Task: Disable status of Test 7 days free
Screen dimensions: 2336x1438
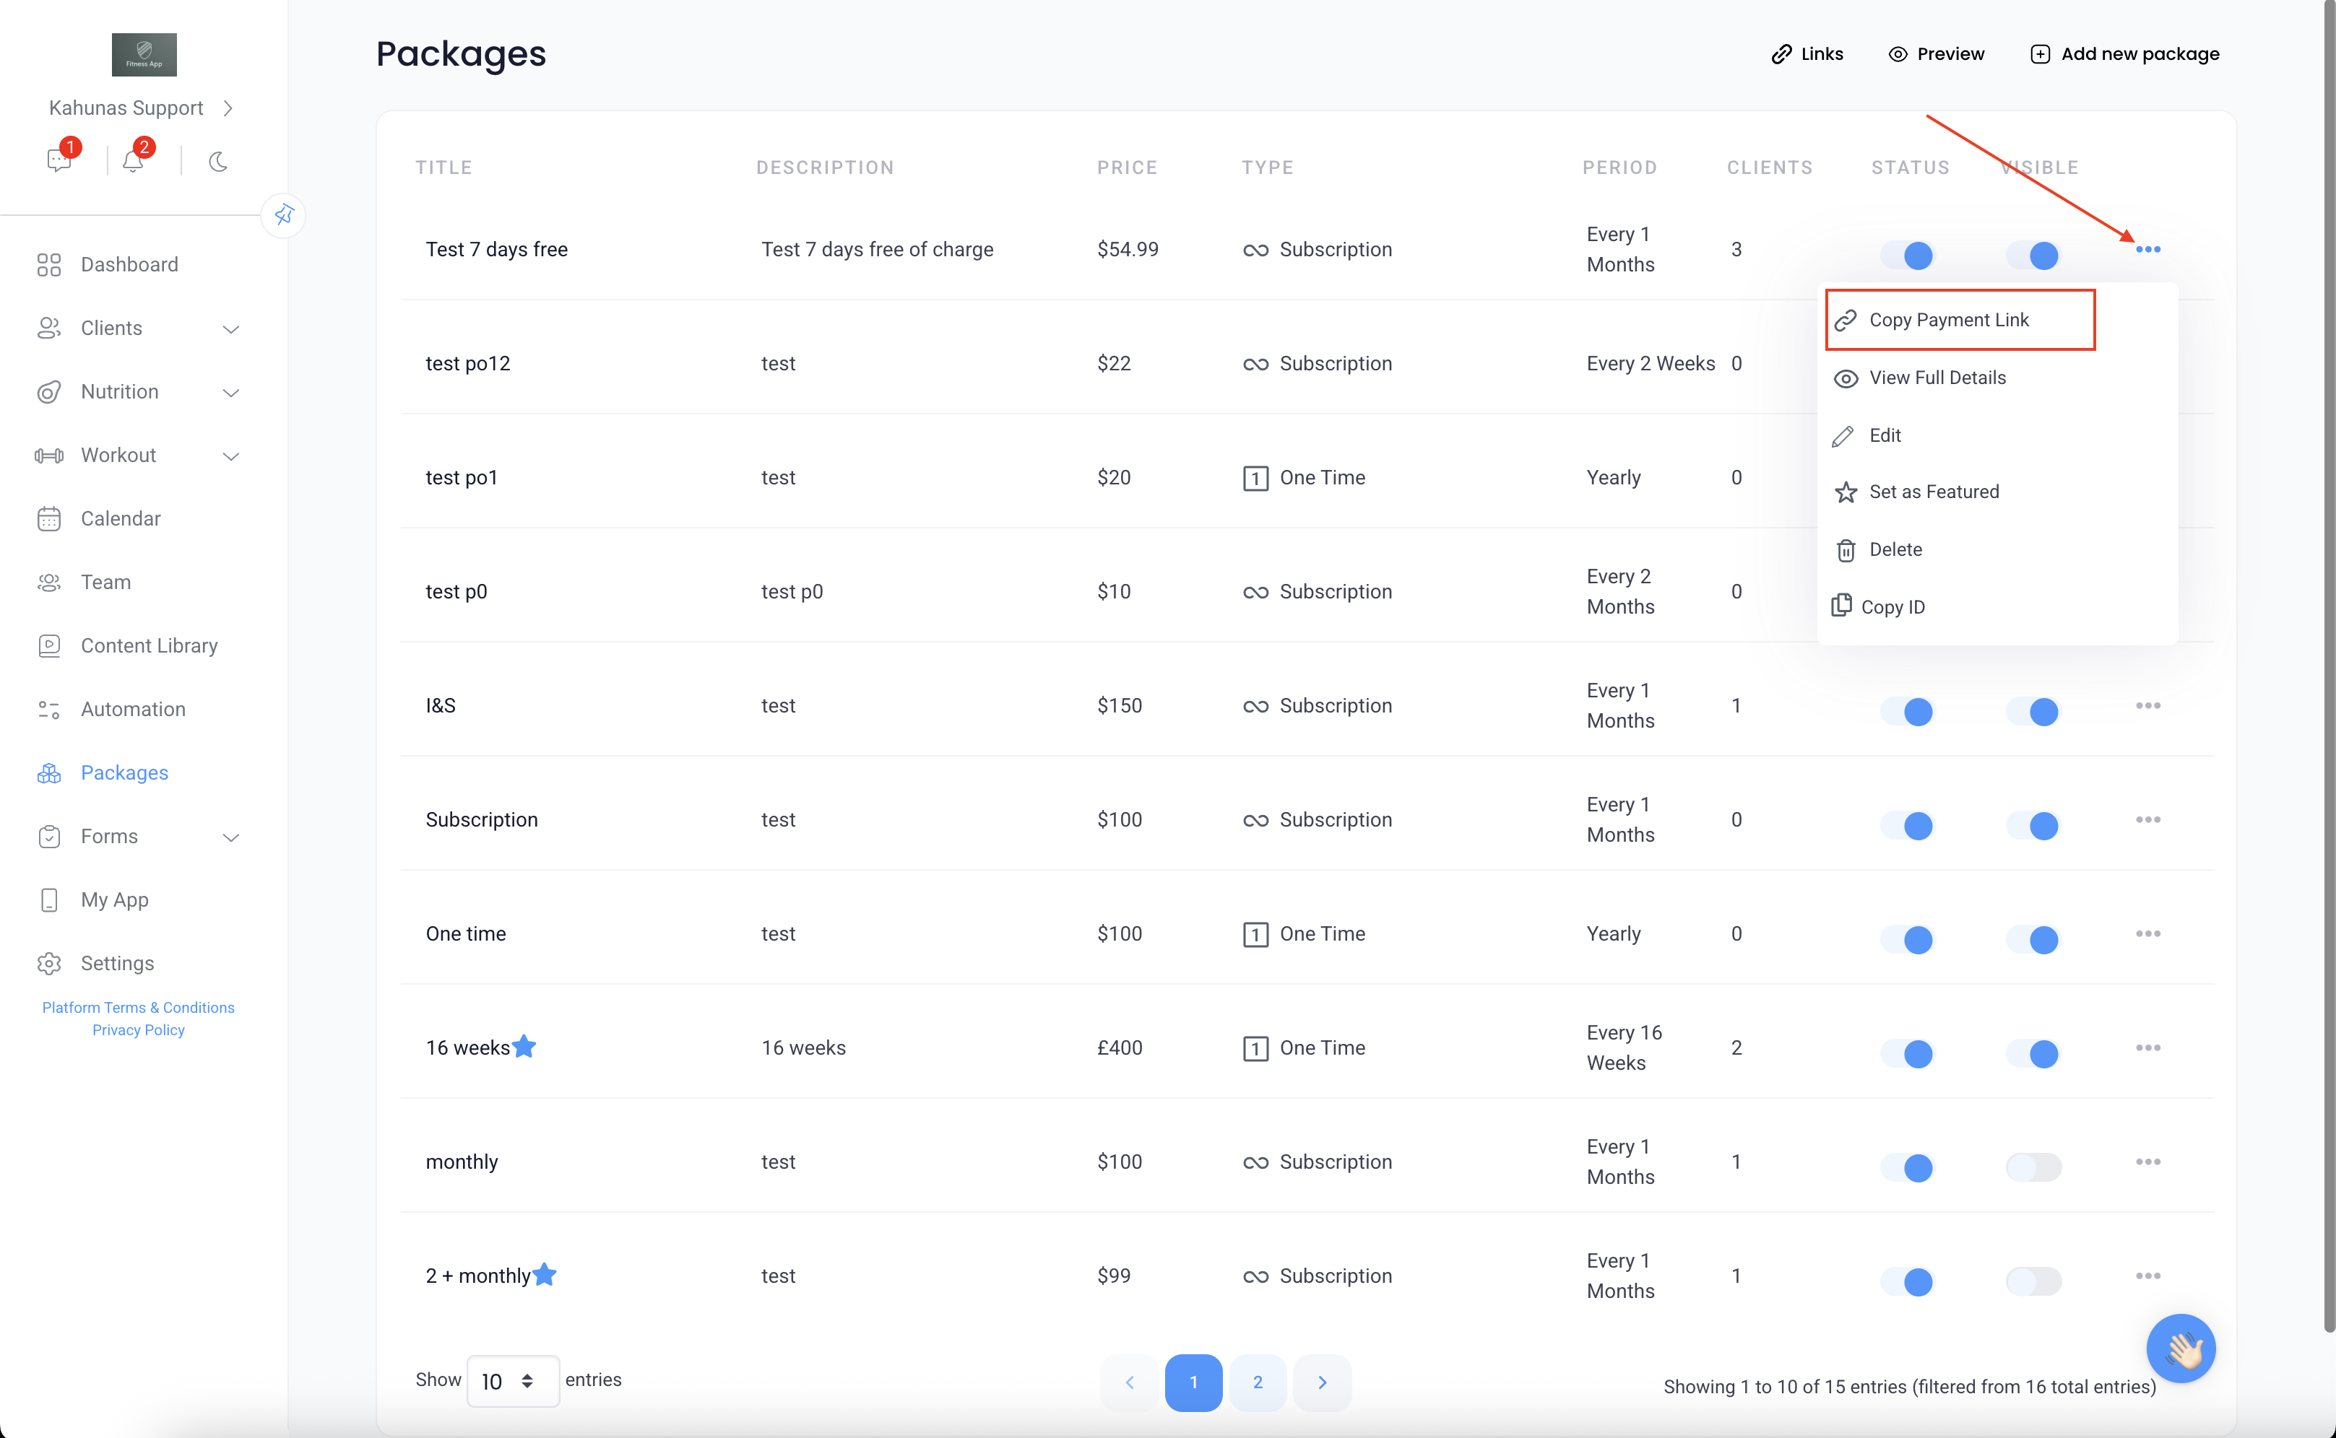Action: click(x=1908, y=255)
